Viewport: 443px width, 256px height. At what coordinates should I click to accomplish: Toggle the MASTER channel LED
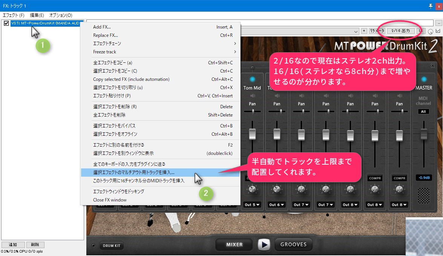click(423, 79)
